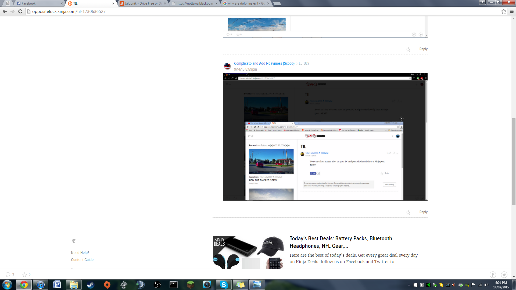The height and width of the screenshot is (290, 516).
Task: Click the page vertical scrollbar thumb
Action: (x=514, y=162)
